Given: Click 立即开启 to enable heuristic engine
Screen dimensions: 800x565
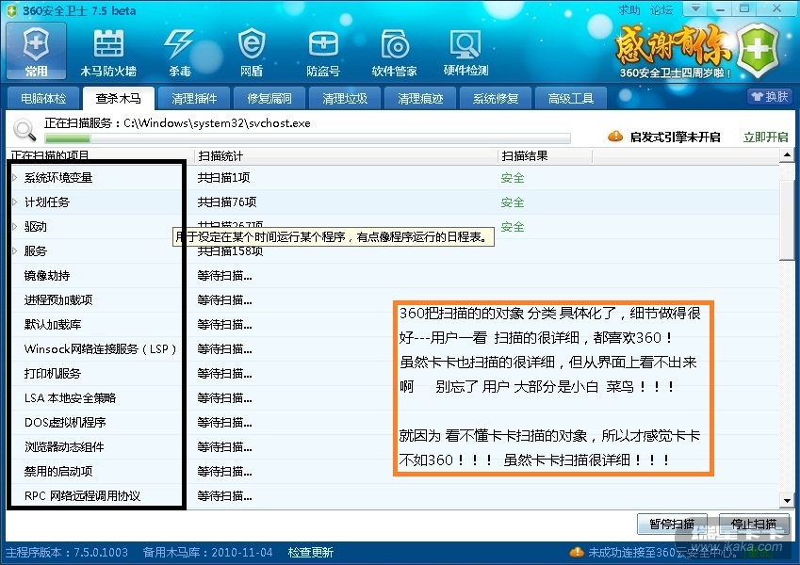Looking at the screenshot, I should point(765,137).
